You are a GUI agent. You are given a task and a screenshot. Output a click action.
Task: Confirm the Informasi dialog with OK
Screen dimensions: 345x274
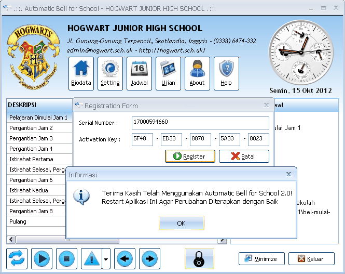point(182,223)
